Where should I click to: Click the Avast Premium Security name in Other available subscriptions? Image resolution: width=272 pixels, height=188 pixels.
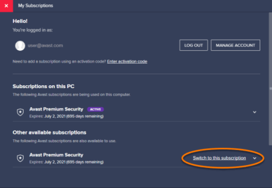(x=56, y=155)
